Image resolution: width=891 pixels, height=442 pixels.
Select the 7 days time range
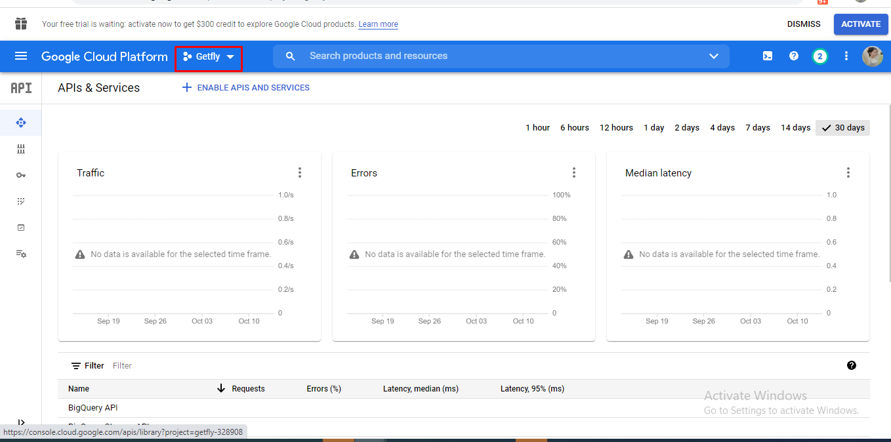(757, 128)
